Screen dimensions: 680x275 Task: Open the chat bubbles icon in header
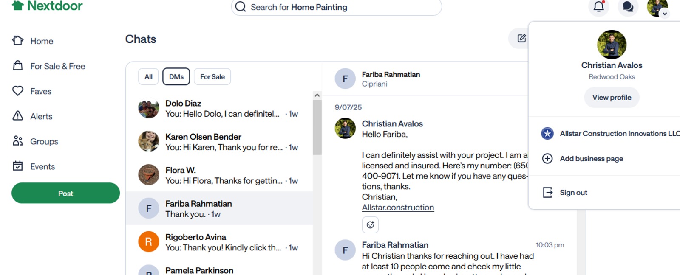628,7
